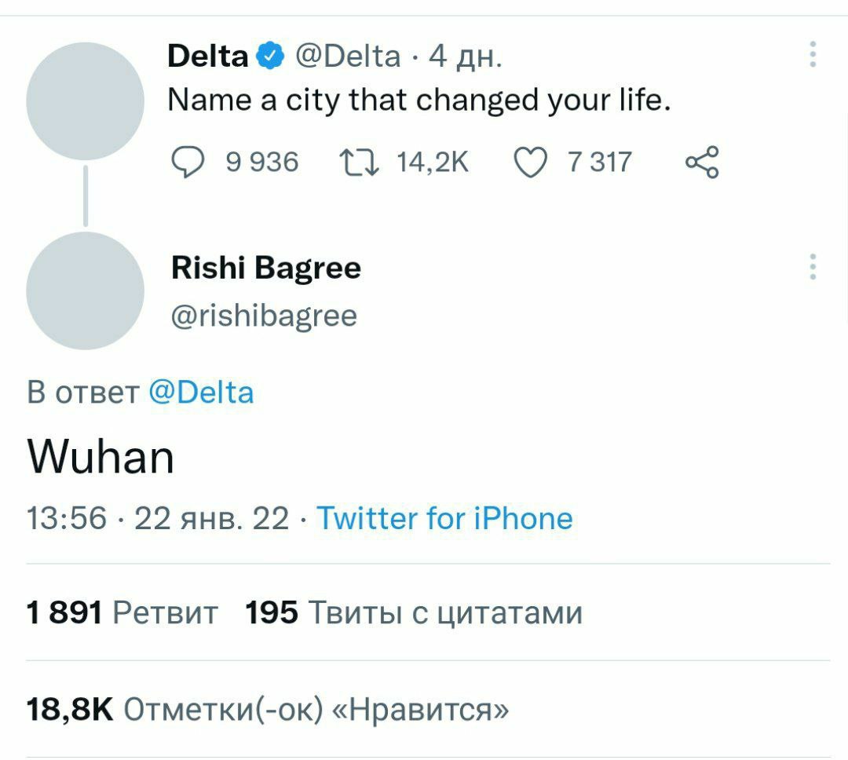Open Delta's profile picture
Viewport: 848px width, 760px height.
click(x=85, y=101)
